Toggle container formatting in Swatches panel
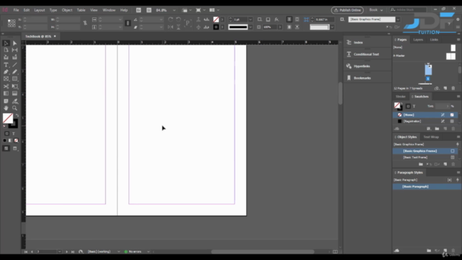 (x=408, y=106)
